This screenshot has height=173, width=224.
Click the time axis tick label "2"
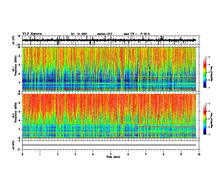58,154
